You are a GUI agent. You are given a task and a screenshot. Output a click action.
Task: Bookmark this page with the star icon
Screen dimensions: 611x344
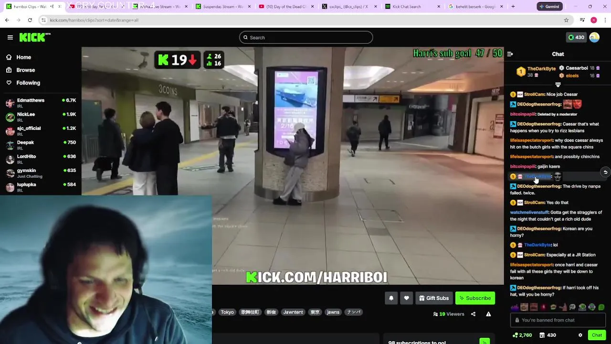pos(566,20)
